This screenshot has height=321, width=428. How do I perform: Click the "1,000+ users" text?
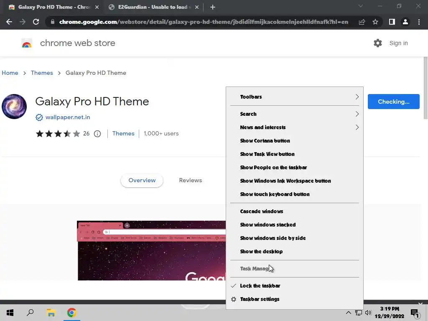pyautogui.click(x=161, y=133)
